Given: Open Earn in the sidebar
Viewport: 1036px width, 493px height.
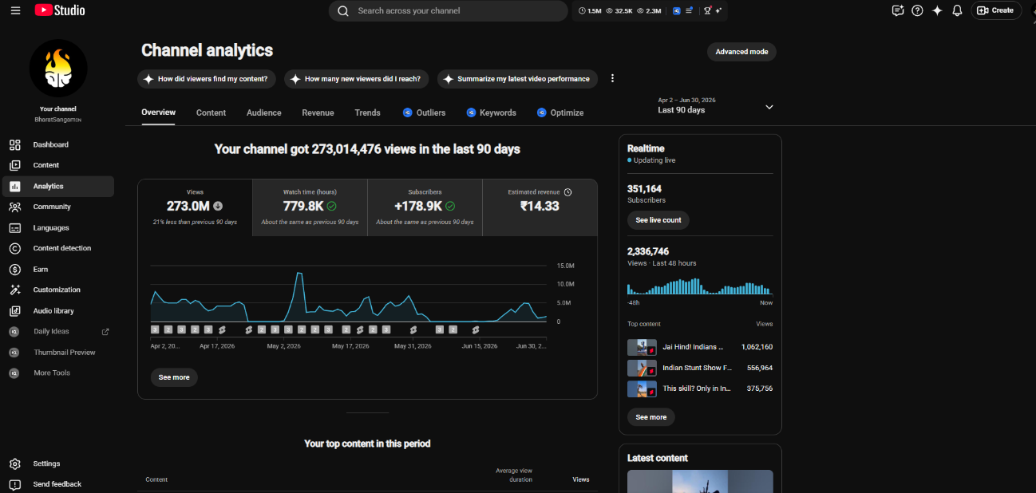Looking at the screenshot, I should 57,269.
